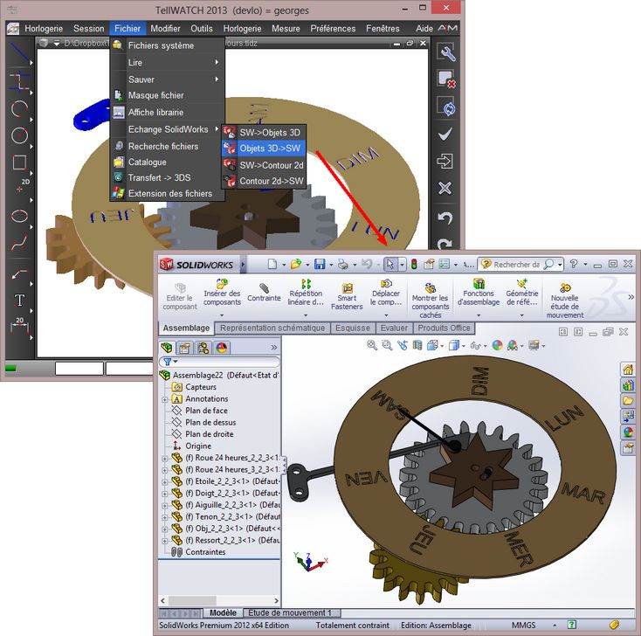This screenshot has width=641, height=636.
Task: Click the wrench settings icon in TellWATCH
Action: pyautogui.click(x=445, y=52)
